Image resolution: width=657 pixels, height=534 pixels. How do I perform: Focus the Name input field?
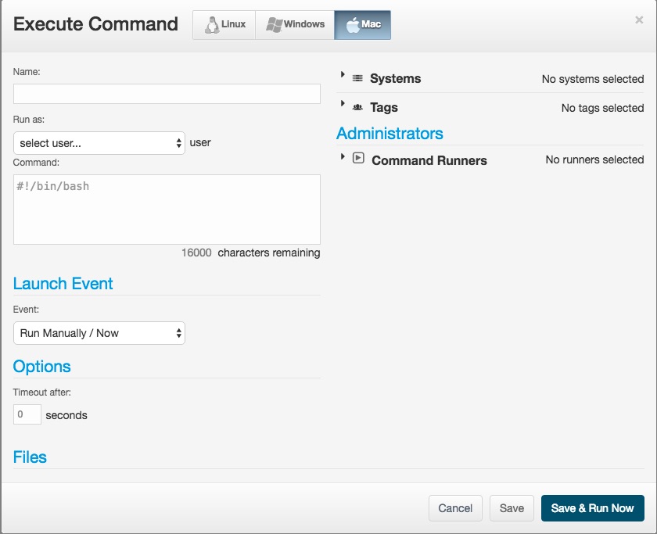pos(167,94)
